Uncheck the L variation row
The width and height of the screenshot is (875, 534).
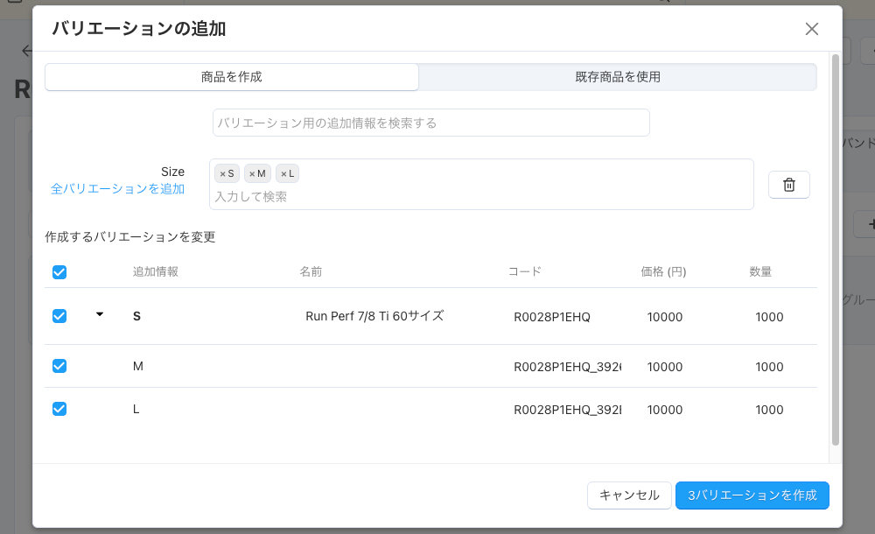coord(59,409)
